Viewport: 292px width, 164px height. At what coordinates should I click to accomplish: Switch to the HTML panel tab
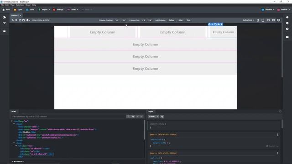[14, 111]
